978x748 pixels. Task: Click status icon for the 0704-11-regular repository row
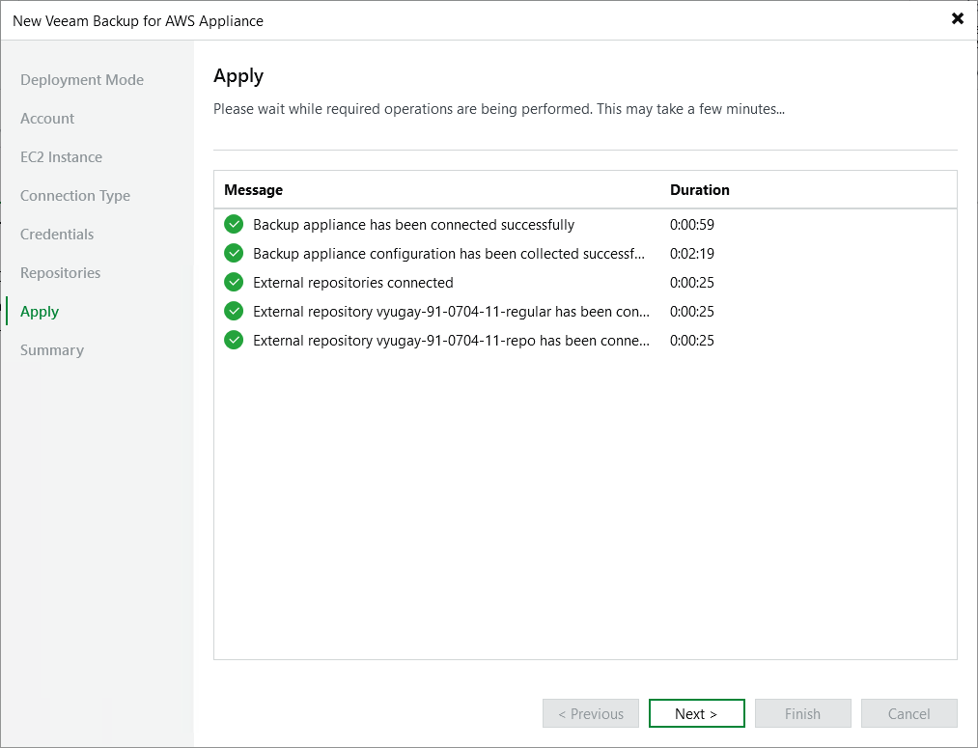234,312
